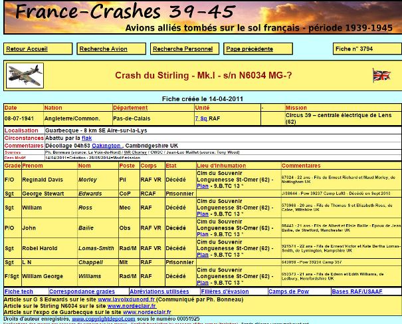Click the surname Morley
The image size is (402, 324).
tap(88, 180)
